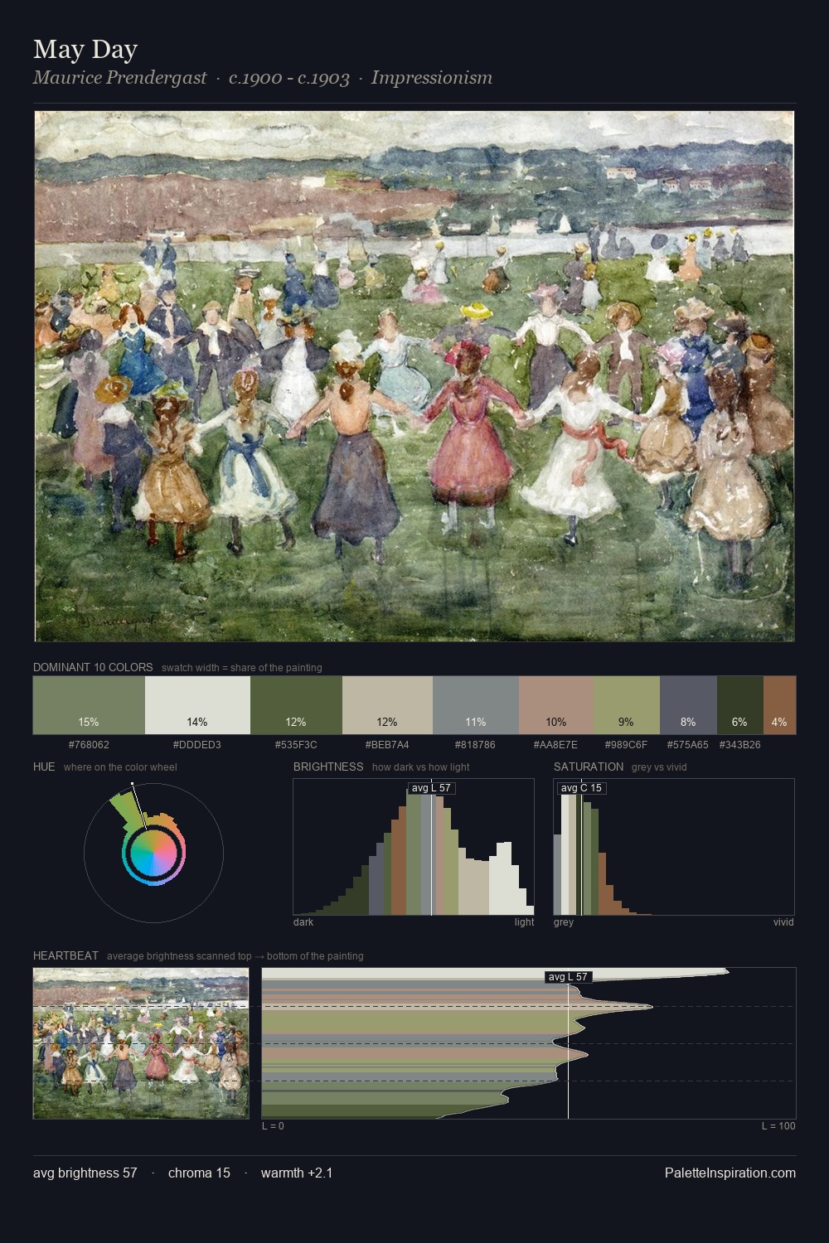The image size is (829, 1243).
Task: Select the #AA8E7E dusty rose swatch
Action: click(556, 705)
